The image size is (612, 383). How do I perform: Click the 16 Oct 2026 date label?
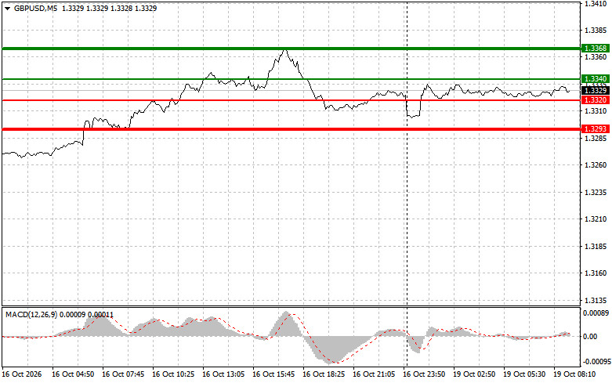pyautogui.click(x=22, y=374)
